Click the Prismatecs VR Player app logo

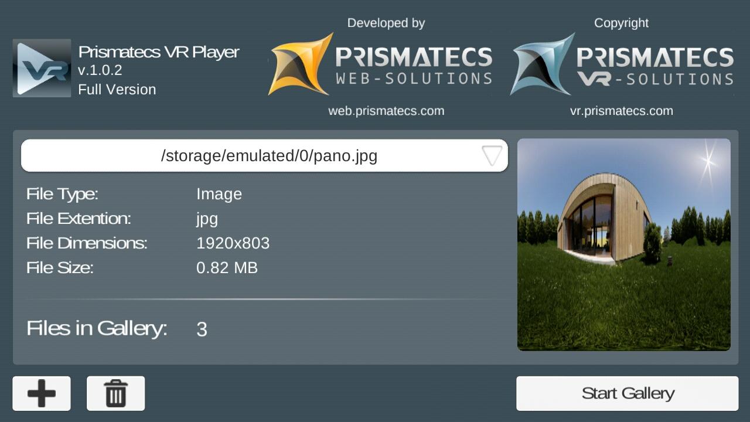(x=42, y=68)
